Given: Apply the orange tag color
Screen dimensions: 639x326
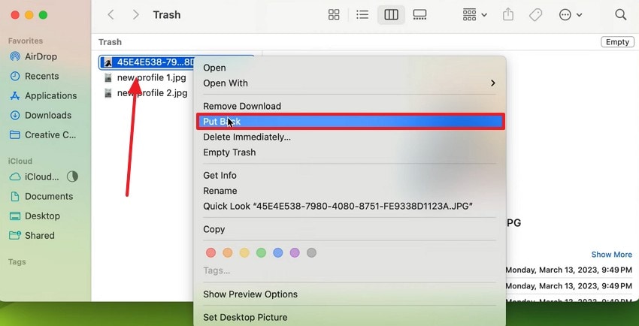Looking at the screenshot, I should (x=227, y=252).
